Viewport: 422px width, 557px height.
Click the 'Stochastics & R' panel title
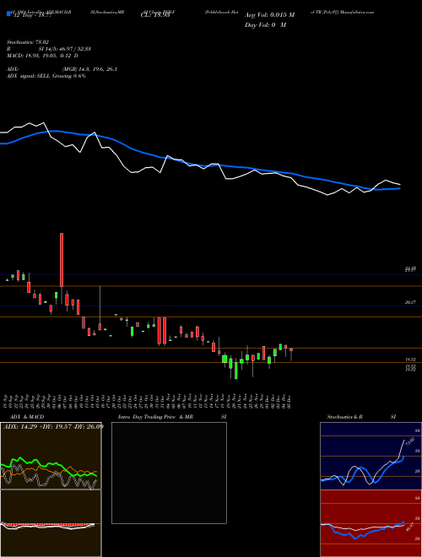pyautogui.click(x=345, y=417)
